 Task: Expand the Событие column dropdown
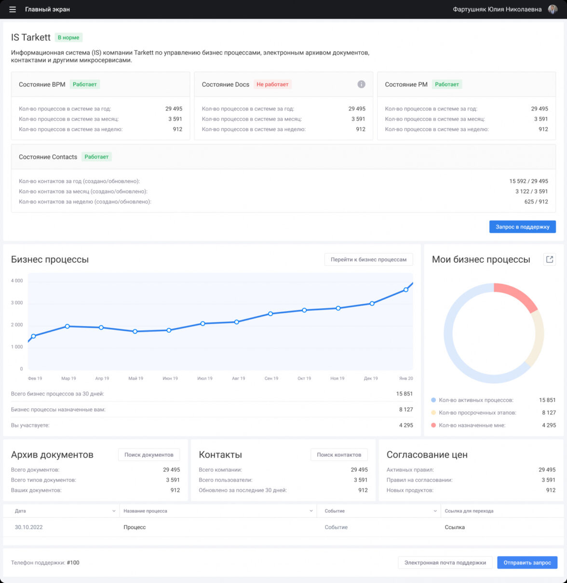435,511
